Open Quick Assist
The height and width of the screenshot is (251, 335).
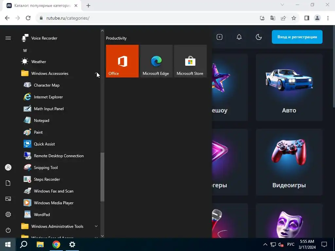60,144
